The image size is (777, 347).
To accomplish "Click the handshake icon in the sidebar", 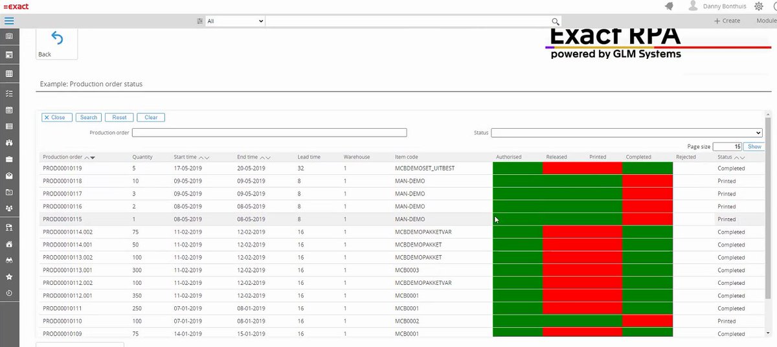I will [x=9, y=142].
